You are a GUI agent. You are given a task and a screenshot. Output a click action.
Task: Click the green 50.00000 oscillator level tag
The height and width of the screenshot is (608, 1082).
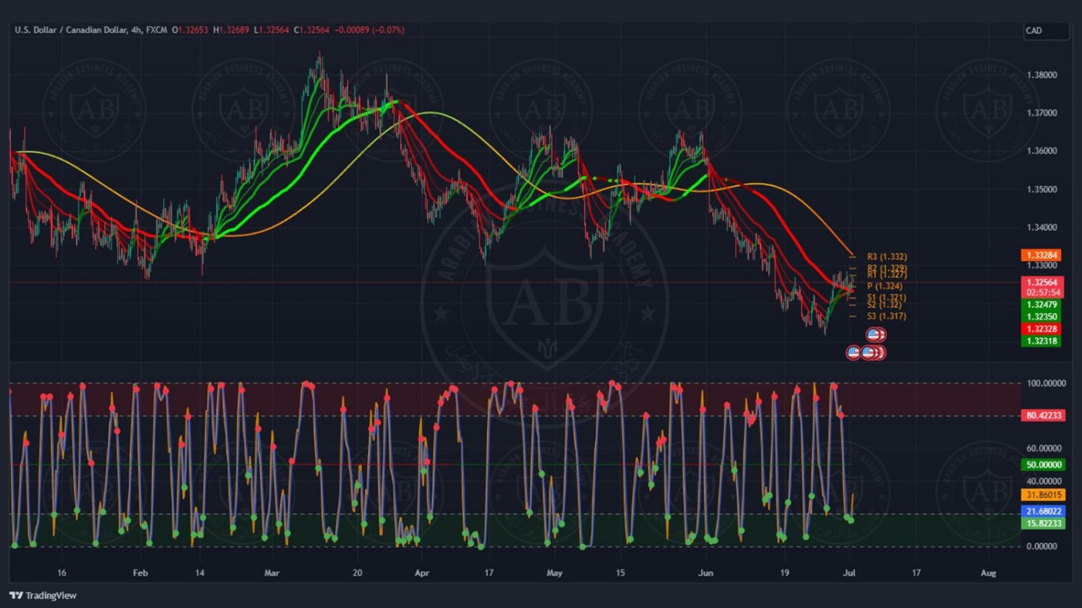click(x=1043, y=465)
